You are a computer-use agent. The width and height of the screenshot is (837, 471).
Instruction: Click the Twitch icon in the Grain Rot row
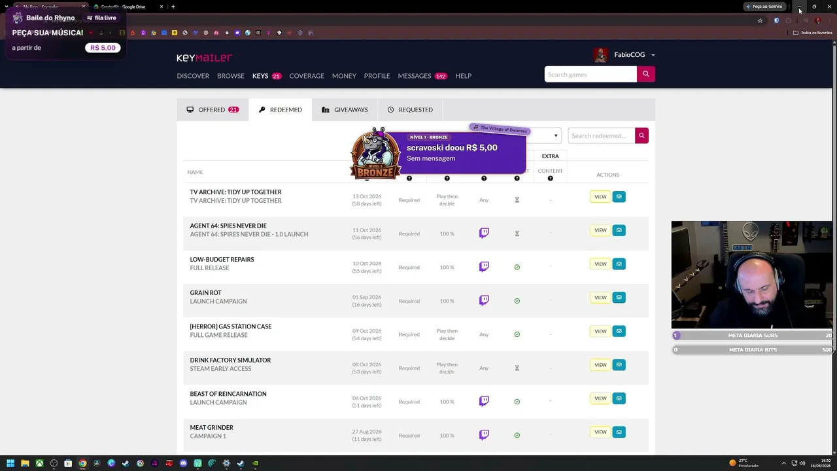pyautogui.click(x=484, y=300)
